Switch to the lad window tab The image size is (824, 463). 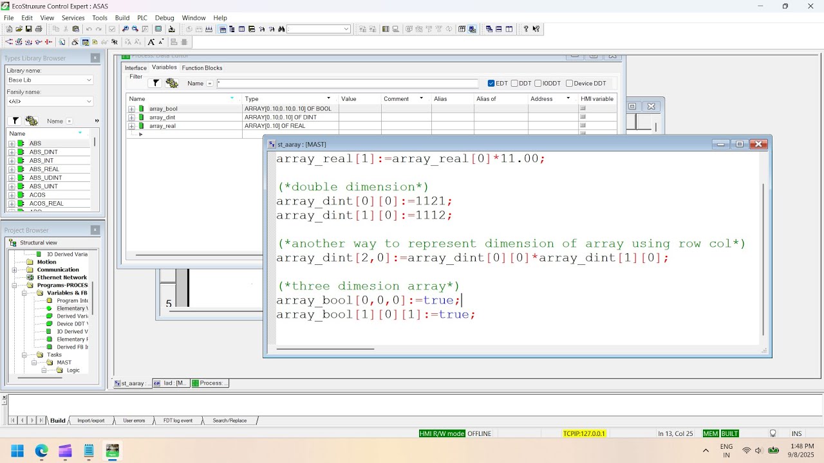tap(171, 383)
